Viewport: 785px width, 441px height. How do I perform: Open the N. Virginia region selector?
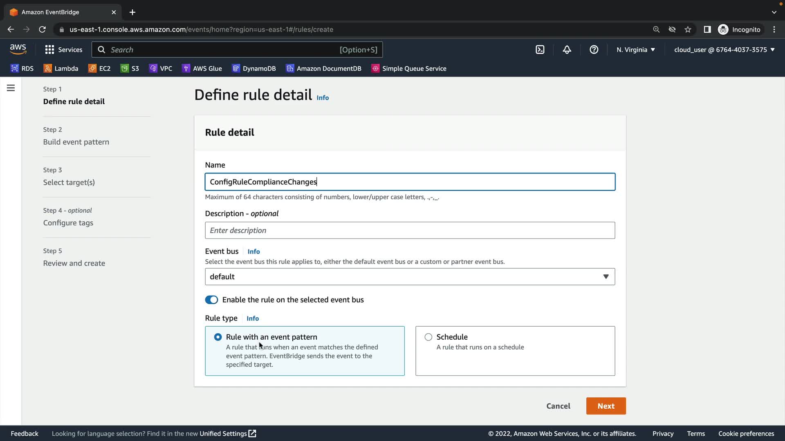[635, 50]
